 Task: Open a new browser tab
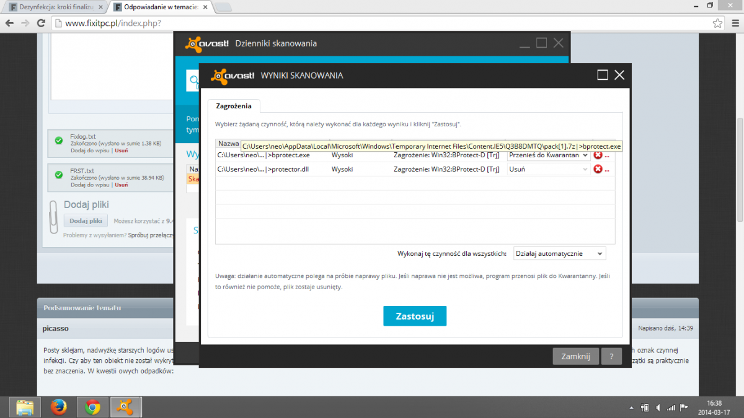point(223,7)
